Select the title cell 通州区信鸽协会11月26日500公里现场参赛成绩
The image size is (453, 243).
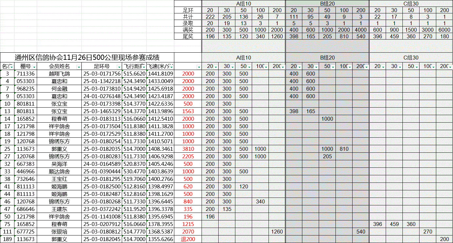(87, 58)
